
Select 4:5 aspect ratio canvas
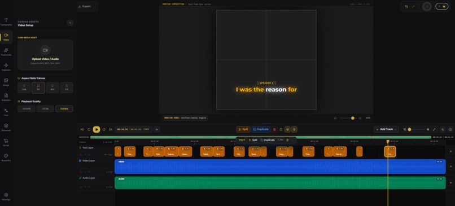[67, 87]
